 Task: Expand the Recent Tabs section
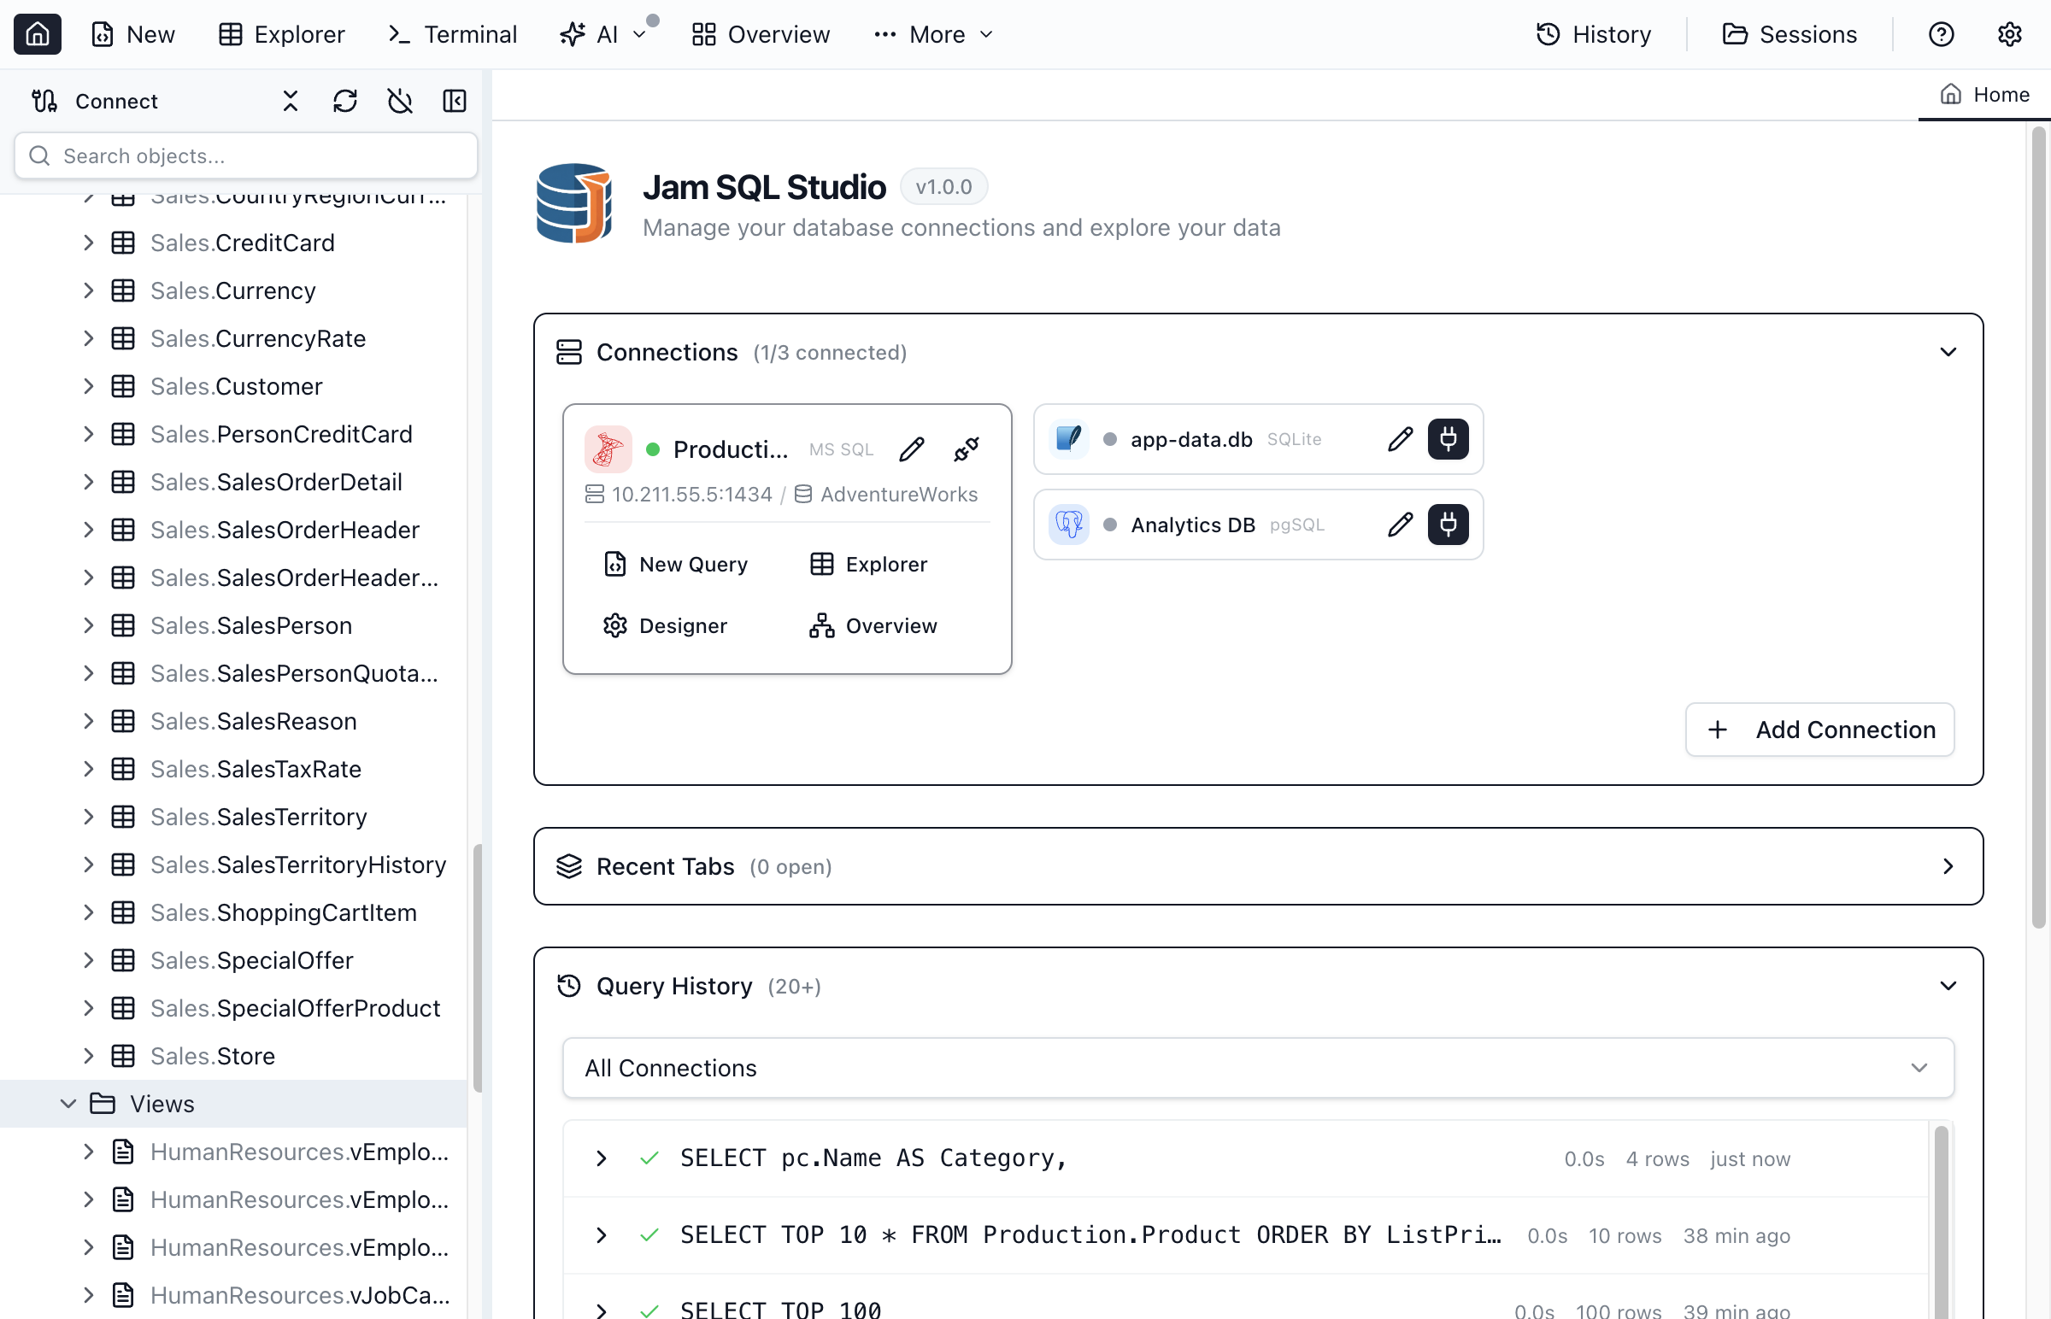(x=1948, y=866)
